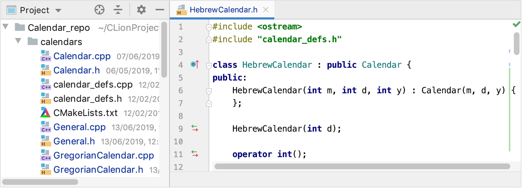Click the green inspection checkmark indicator
Viewport: 522px width, 188px height.
click(x=516, y=24)
